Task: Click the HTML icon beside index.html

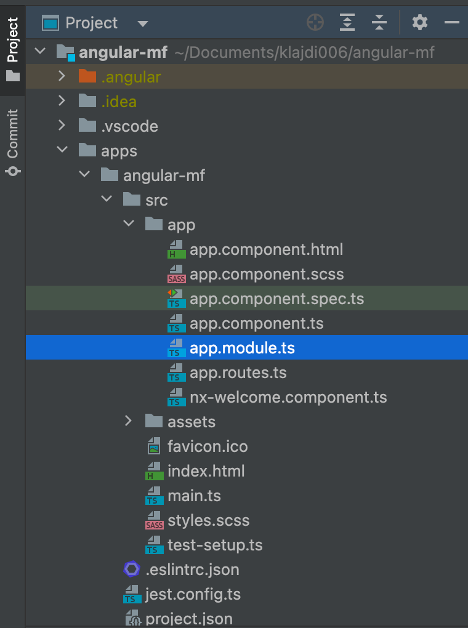Action: (x=155, y=471)
